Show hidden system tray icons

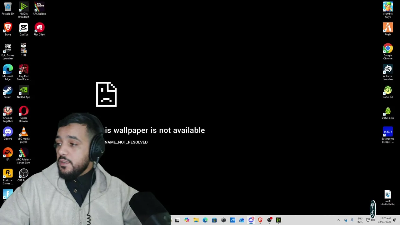click(338, 220)
